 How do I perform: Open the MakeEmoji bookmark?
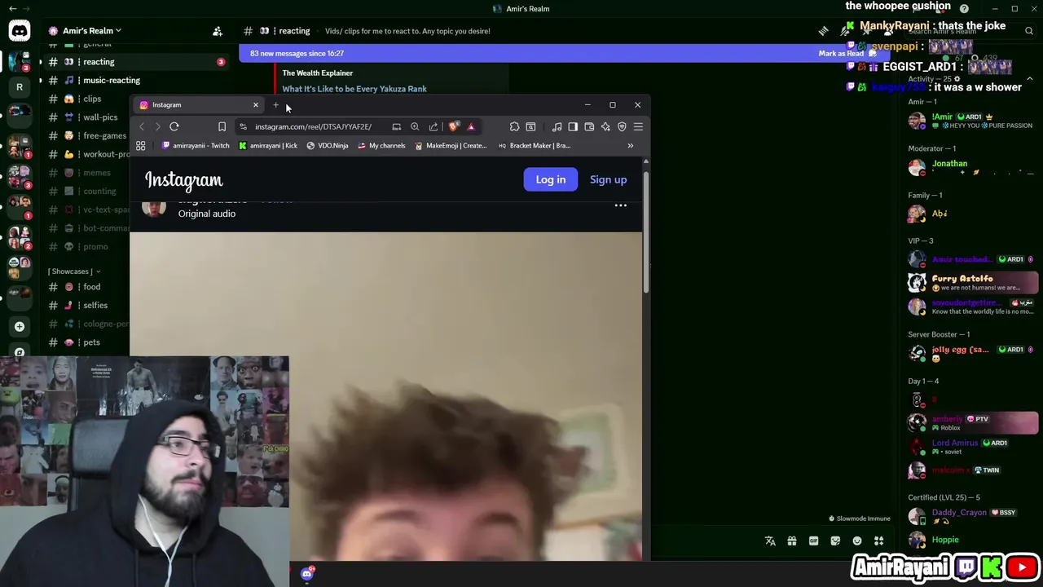point(451,145)
